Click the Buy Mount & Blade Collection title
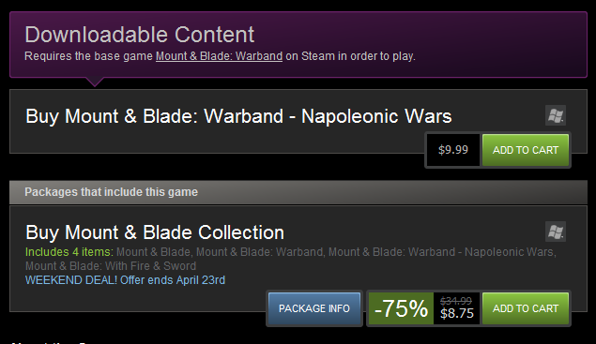The width and height of the screenshot is (596, 344). pos(155,232)
